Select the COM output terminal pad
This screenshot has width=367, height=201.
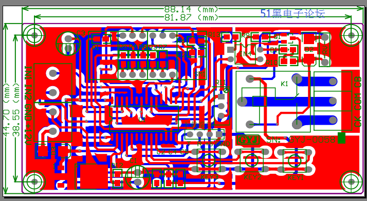pos(333,101)
